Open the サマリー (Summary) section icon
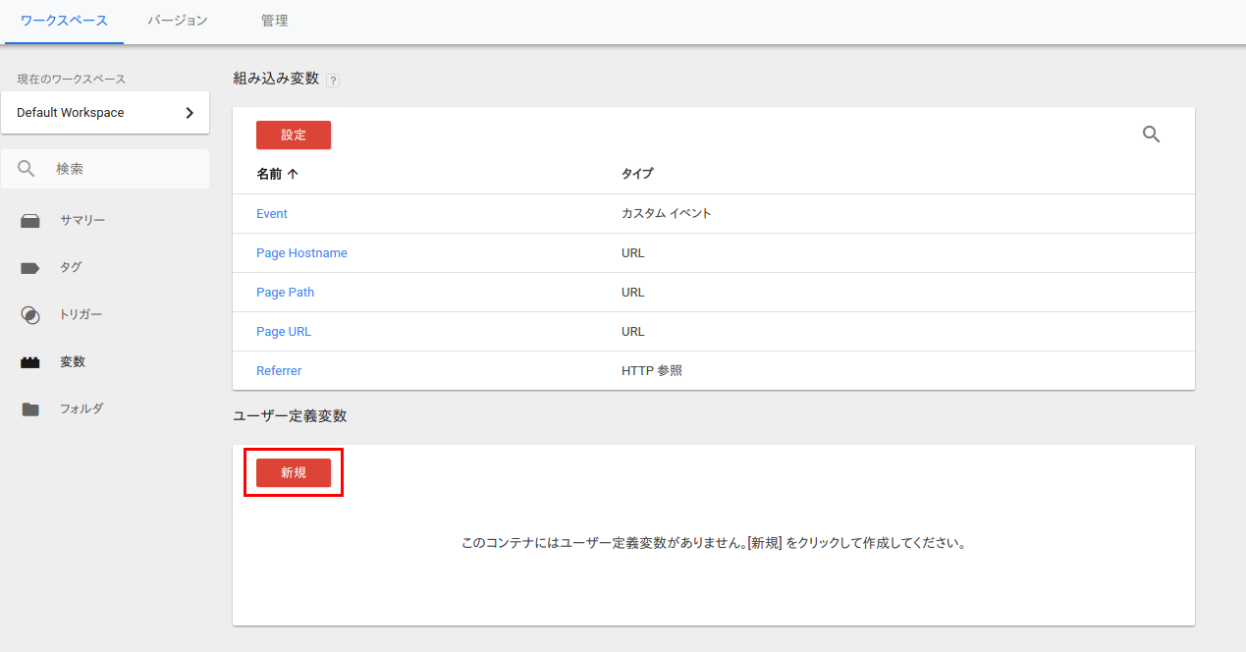Screen dimensions: 1246x652 [29, 220]
